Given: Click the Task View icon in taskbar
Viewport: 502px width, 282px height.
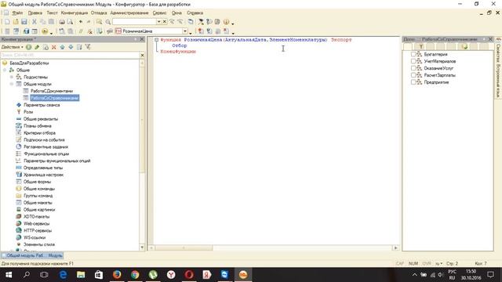Looking at the screenshot, I should point(44,275).
